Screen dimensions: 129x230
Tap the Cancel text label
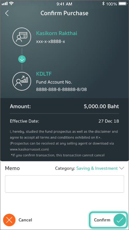(25, 220)
